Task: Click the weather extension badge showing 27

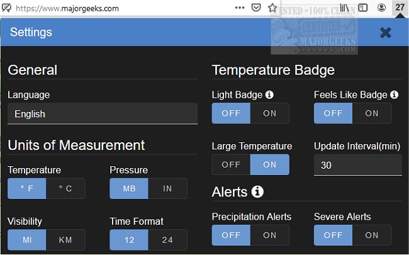Action: (400, 8)
